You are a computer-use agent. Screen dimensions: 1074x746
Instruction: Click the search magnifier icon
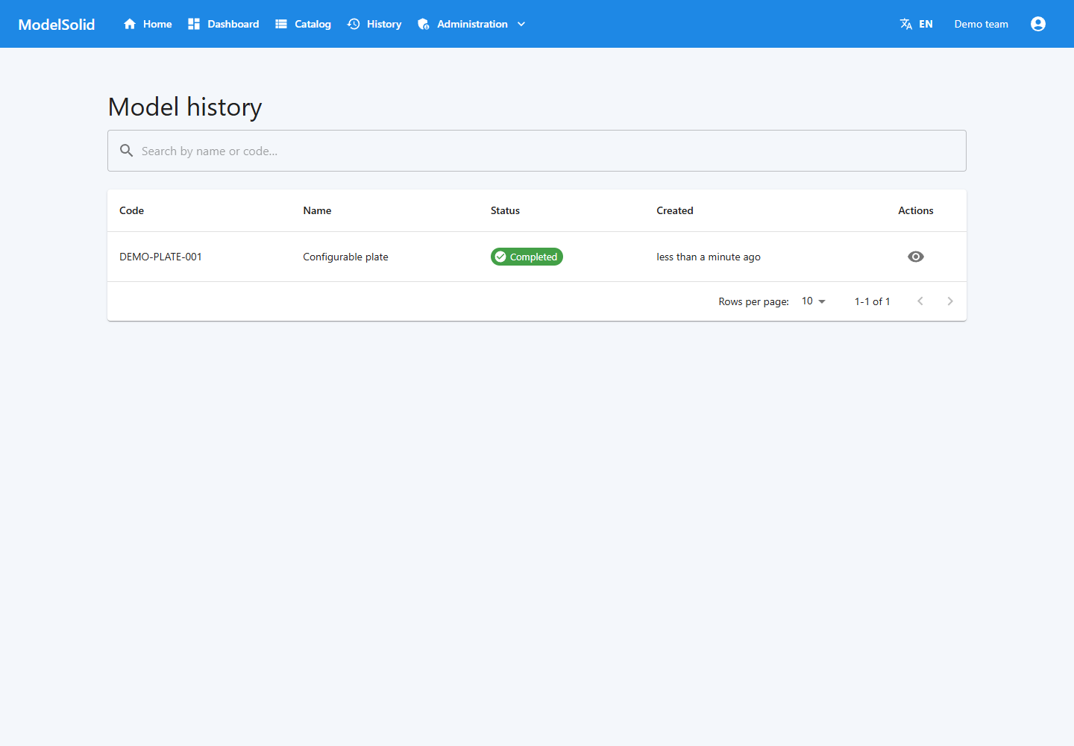[127, 151]
